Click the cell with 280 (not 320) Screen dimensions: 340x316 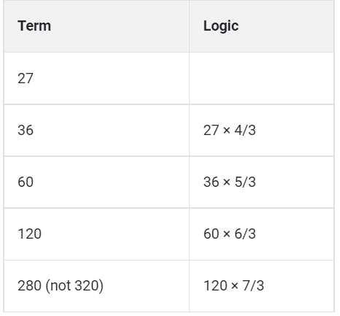pos(96,286)
